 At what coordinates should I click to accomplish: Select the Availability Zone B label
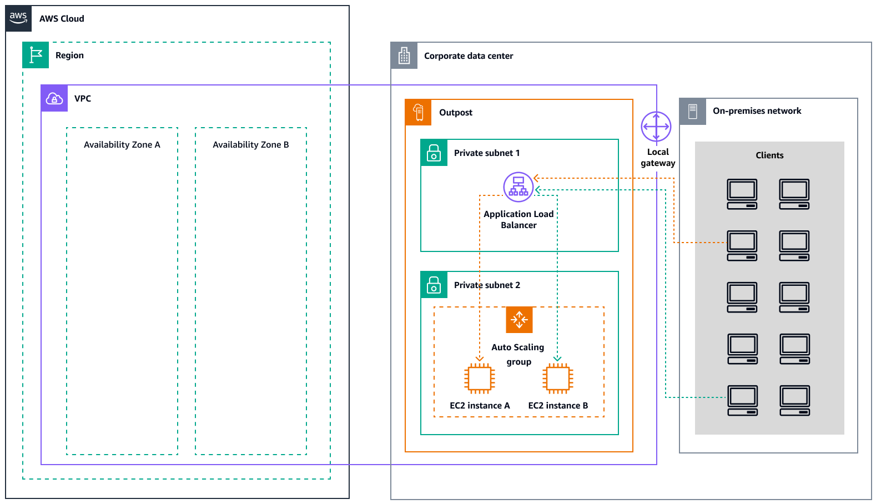click(x=250, y=144)
